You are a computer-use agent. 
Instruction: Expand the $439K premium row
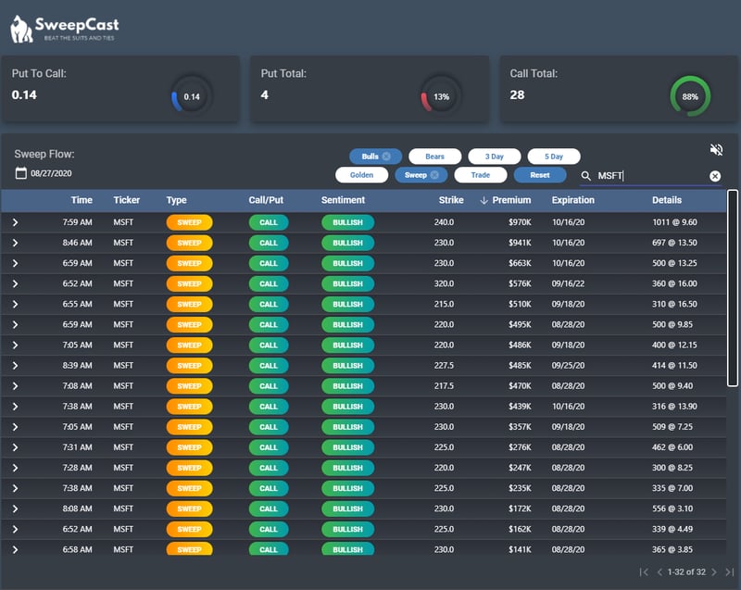point(15,407)
